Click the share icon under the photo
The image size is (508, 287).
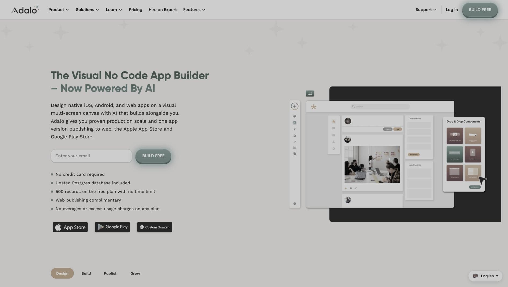[x=356, y=188]
